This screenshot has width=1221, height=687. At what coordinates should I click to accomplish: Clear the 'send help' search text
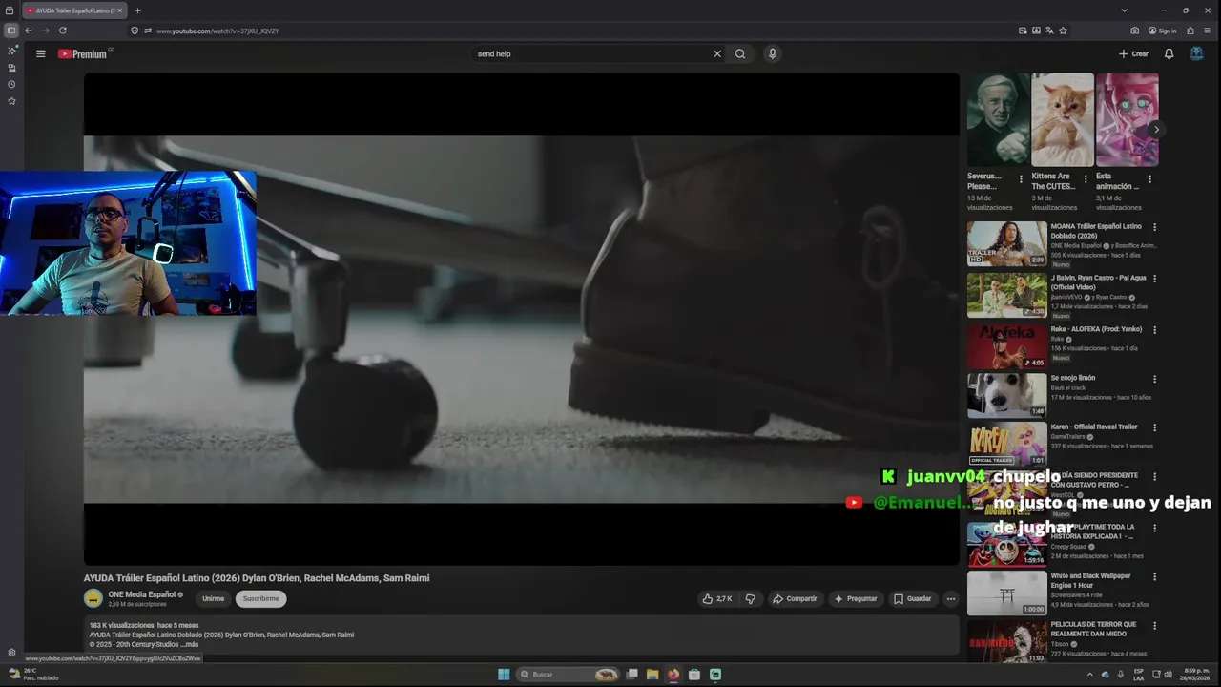[x=717, y=53]
